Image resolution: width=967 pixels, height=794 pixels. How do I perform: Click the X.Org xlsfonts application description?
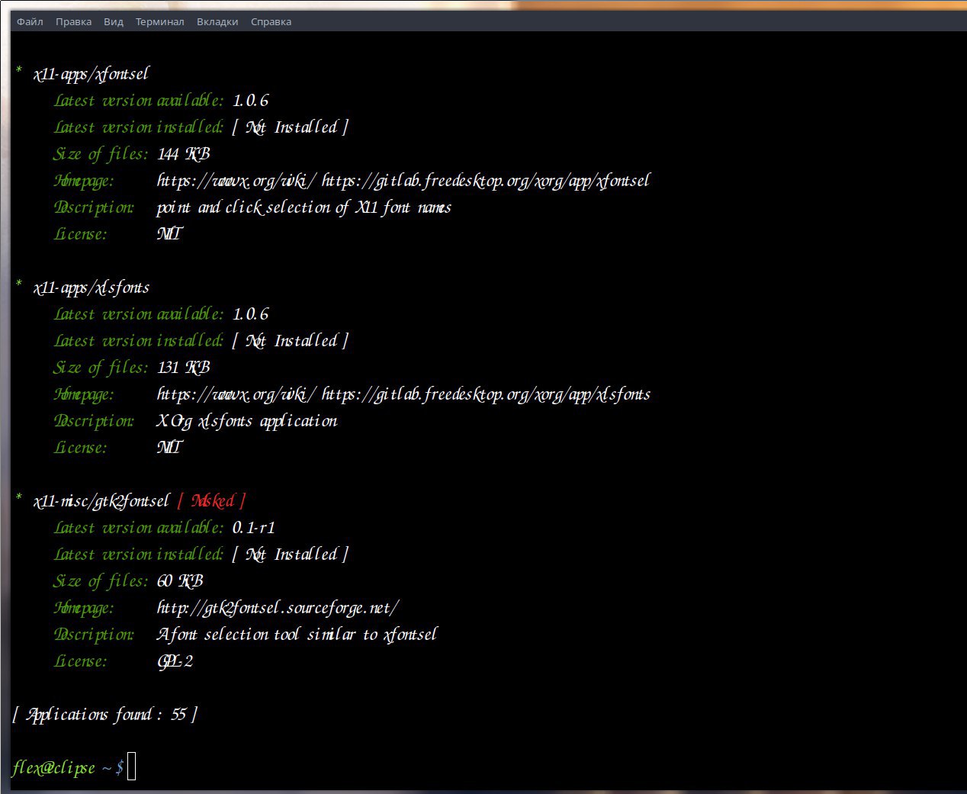click(x=247, y=422)
